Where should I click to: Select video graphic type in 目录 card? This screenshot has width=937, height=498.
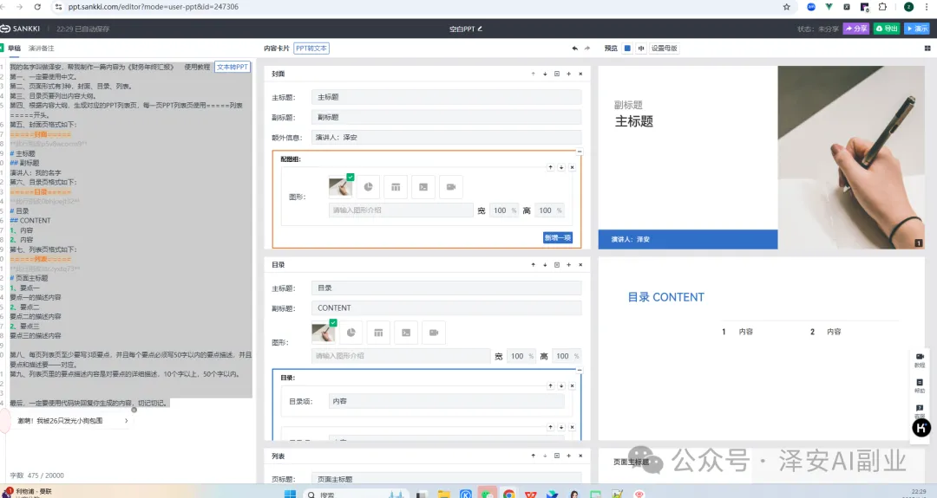[x=434, y=333]
